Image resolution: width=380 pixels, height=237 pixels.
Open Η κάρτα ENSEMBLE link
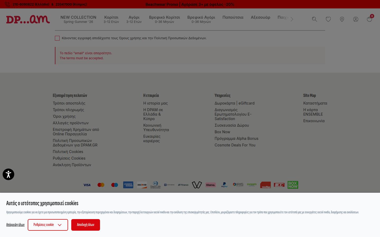tap(313, 112)
